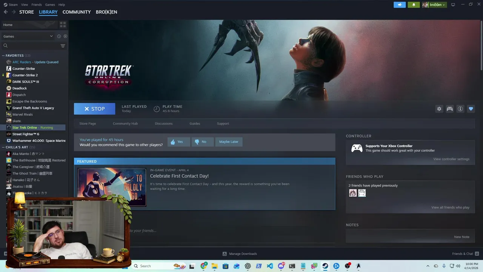The width and height of the screenshot is (483, 272).
Task: Open the game settings gear icon
Action: (x=439, y=109)
